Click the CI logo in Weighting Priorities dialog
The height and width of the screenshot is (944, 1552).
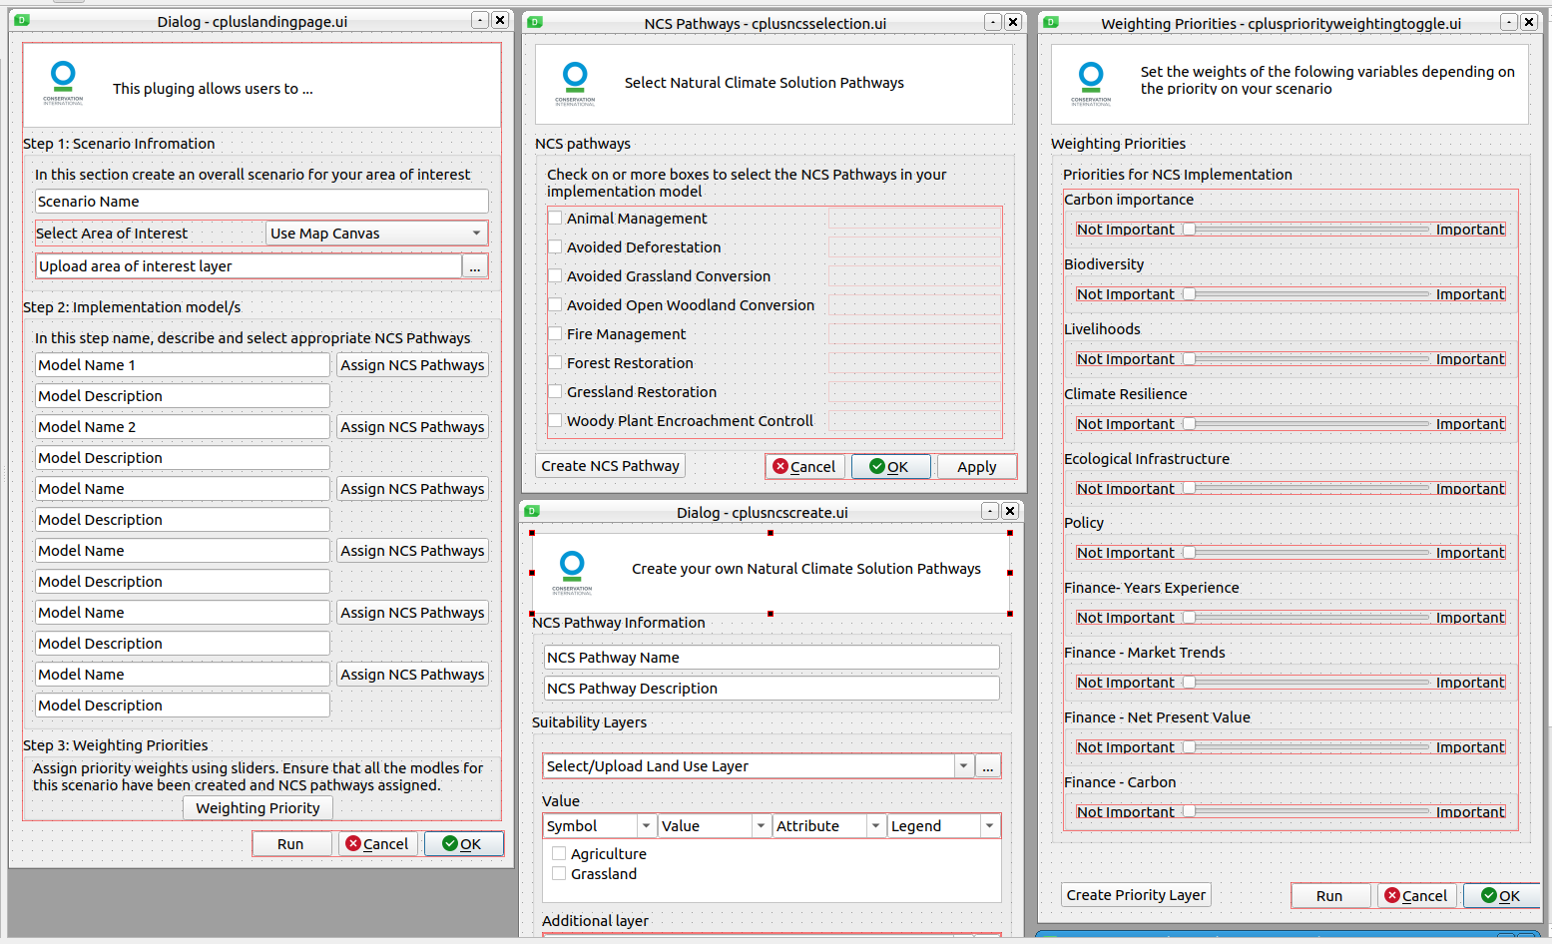click(x=1091, y=84)
